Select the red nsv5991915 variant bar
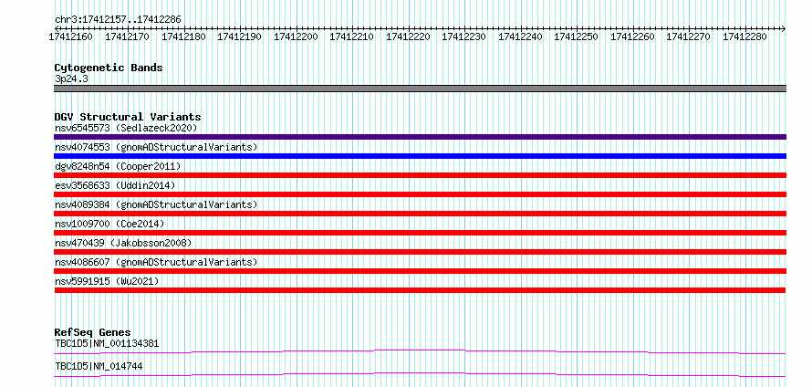Viewport: 812px width, 387px height. 420,290
